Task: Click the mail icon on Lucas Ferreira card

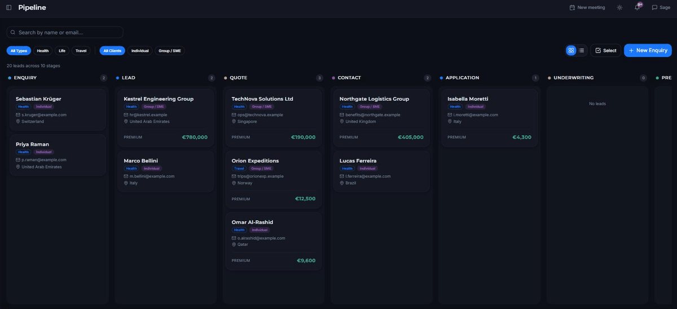Action: click(x=342, y=176)
